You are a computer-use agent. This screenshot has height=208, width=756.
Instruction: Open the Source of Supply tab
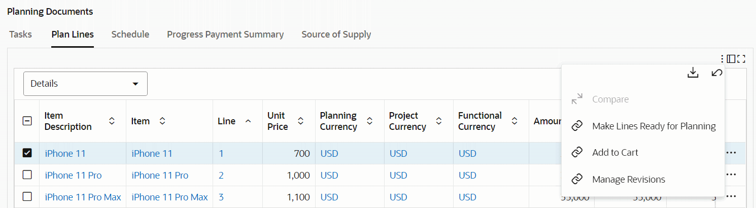336,34
